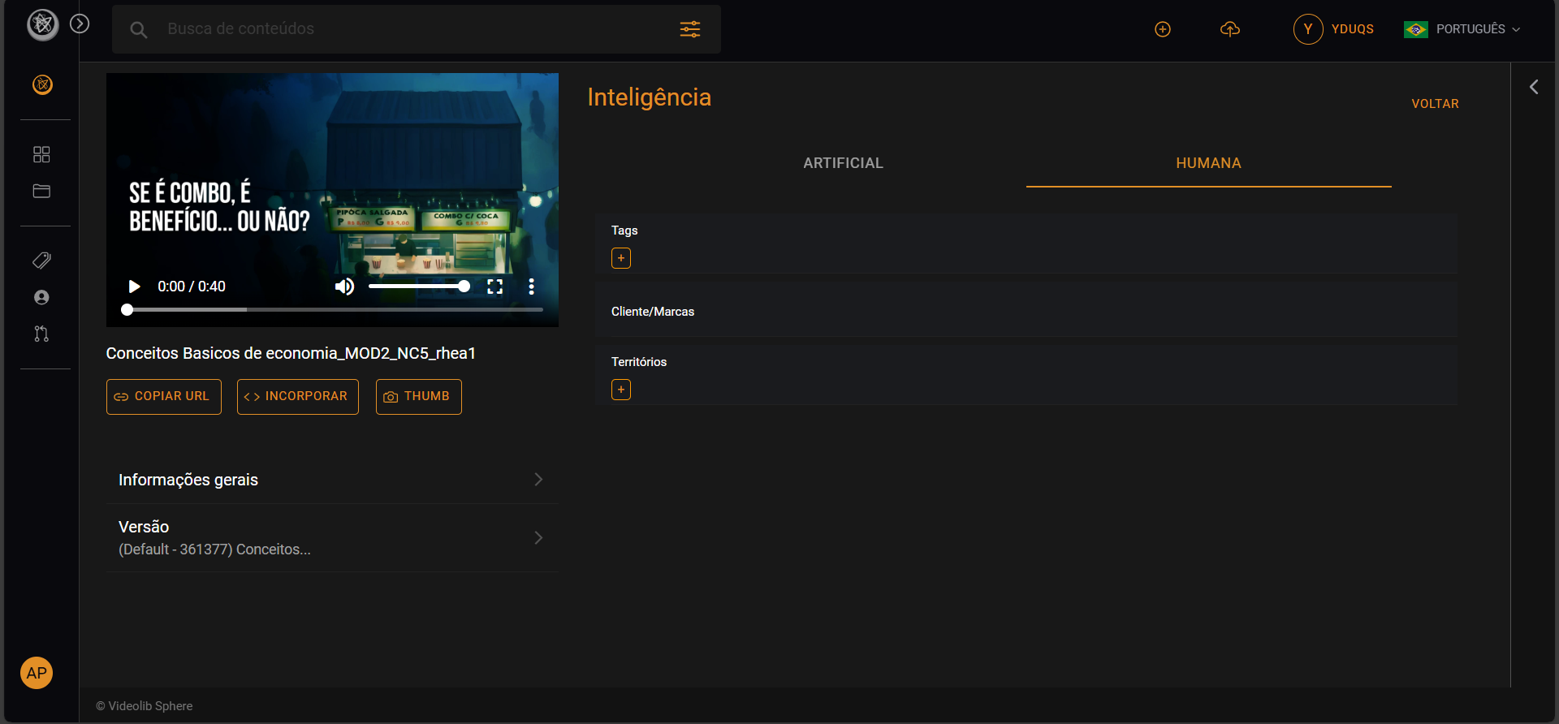
Task: Click the cloud upload icon
Action: [1230, 29]
